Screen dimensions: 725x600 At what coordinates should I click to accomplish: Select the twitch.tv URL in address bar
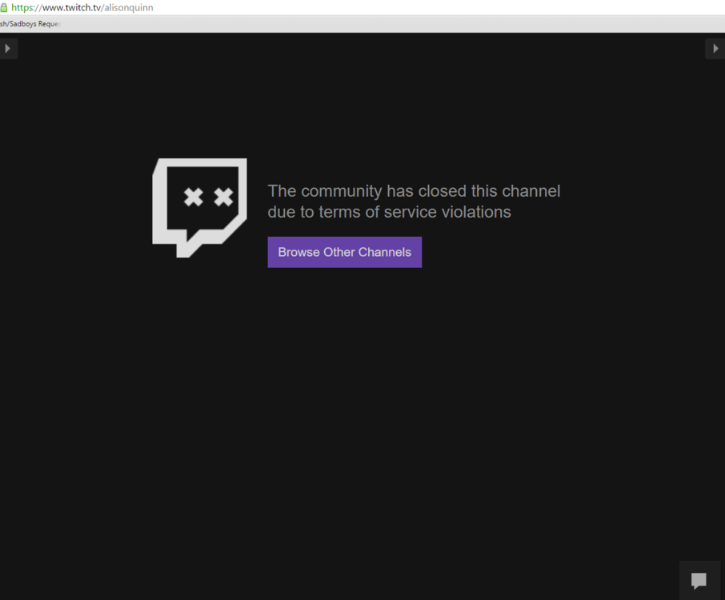pos(82,8)
